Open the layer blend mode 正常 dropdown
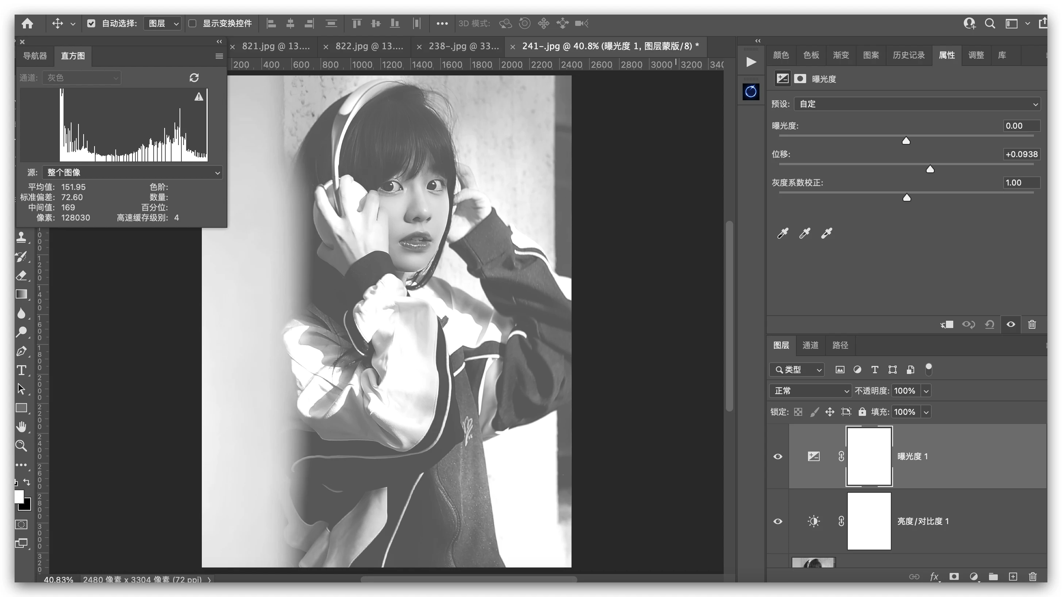The width and height of the screenshot is (1062, 597). point(810,391)
